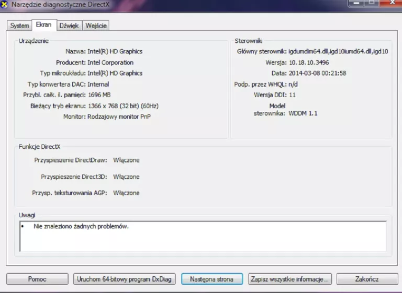The width and height of the screenshot is (402, 293).
Task: Click the DirectX diagnostic tool title bar icon
Action: [x=4, y=4]
